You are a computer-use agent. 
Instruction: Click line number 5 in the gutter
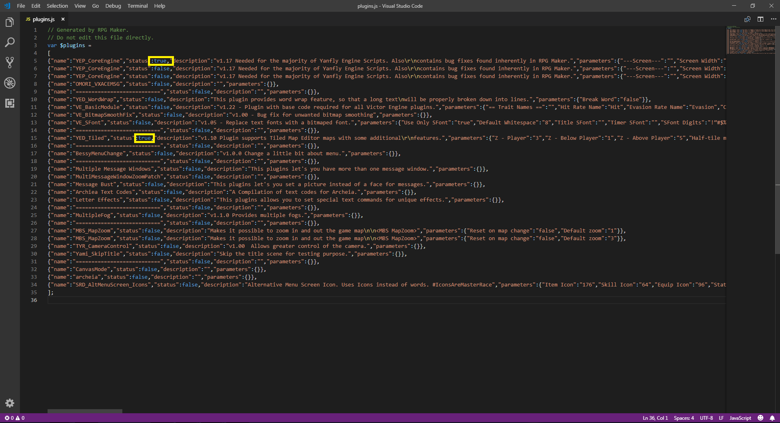(35, 61)
